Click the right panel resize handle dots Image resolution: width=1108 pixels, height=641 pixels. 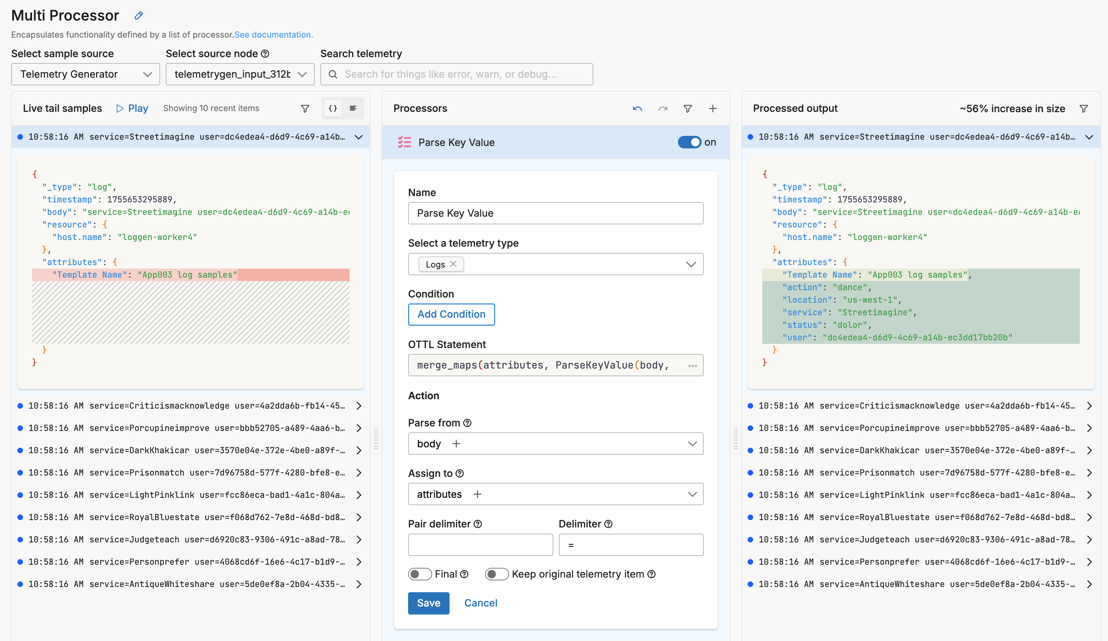735,439
